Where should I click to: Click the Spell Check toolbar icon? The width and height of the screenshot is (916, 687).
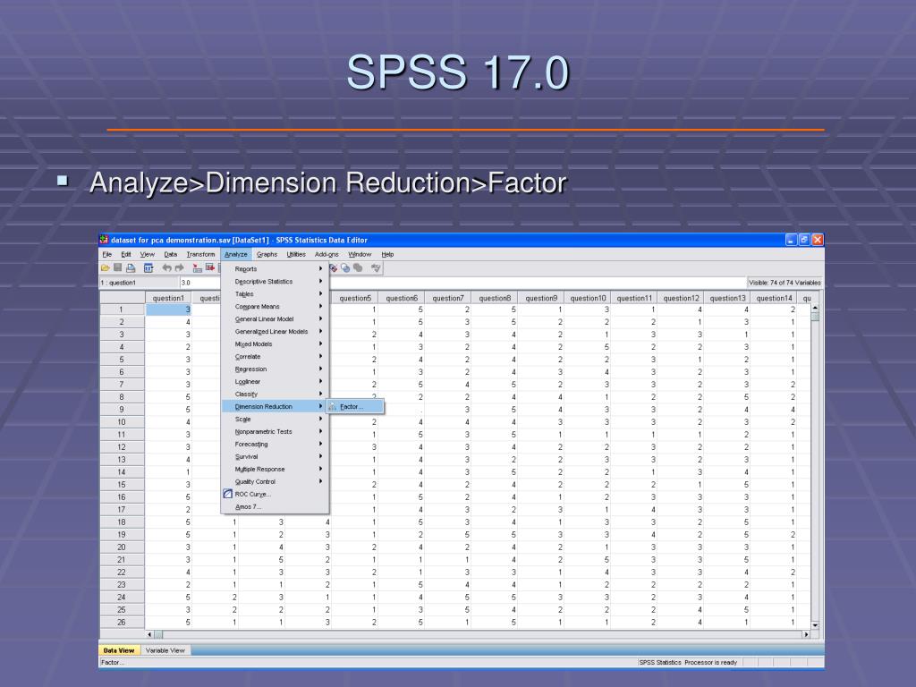[x=376, y=268]
